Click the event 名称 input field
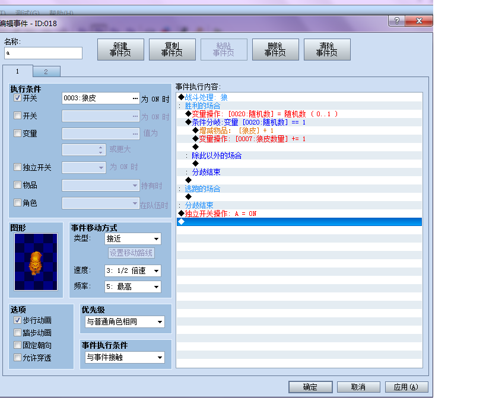 click(43, 53)
